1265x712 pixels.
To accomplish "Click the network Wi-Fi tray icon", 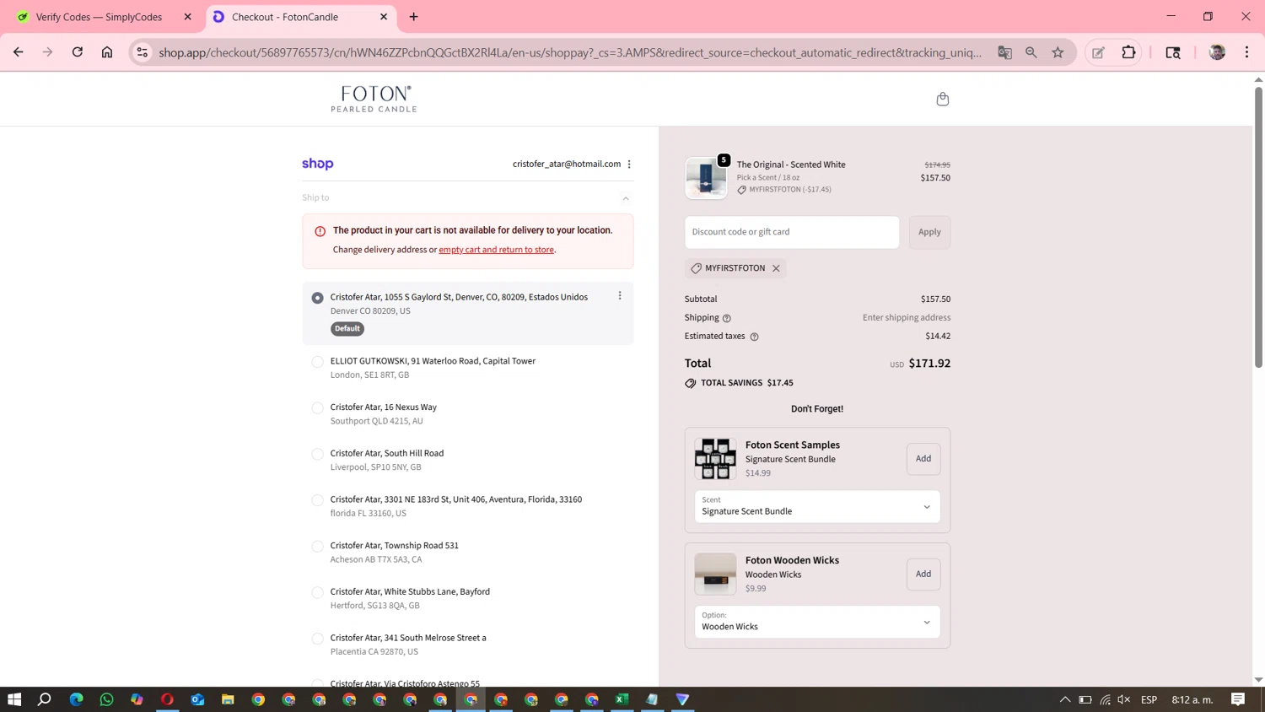I will [x=1105, y=699].
